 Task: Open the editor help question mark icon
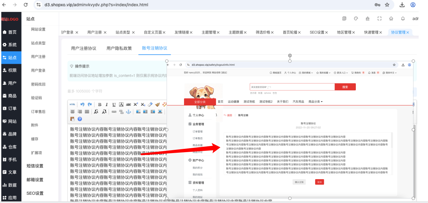point(80,119)
